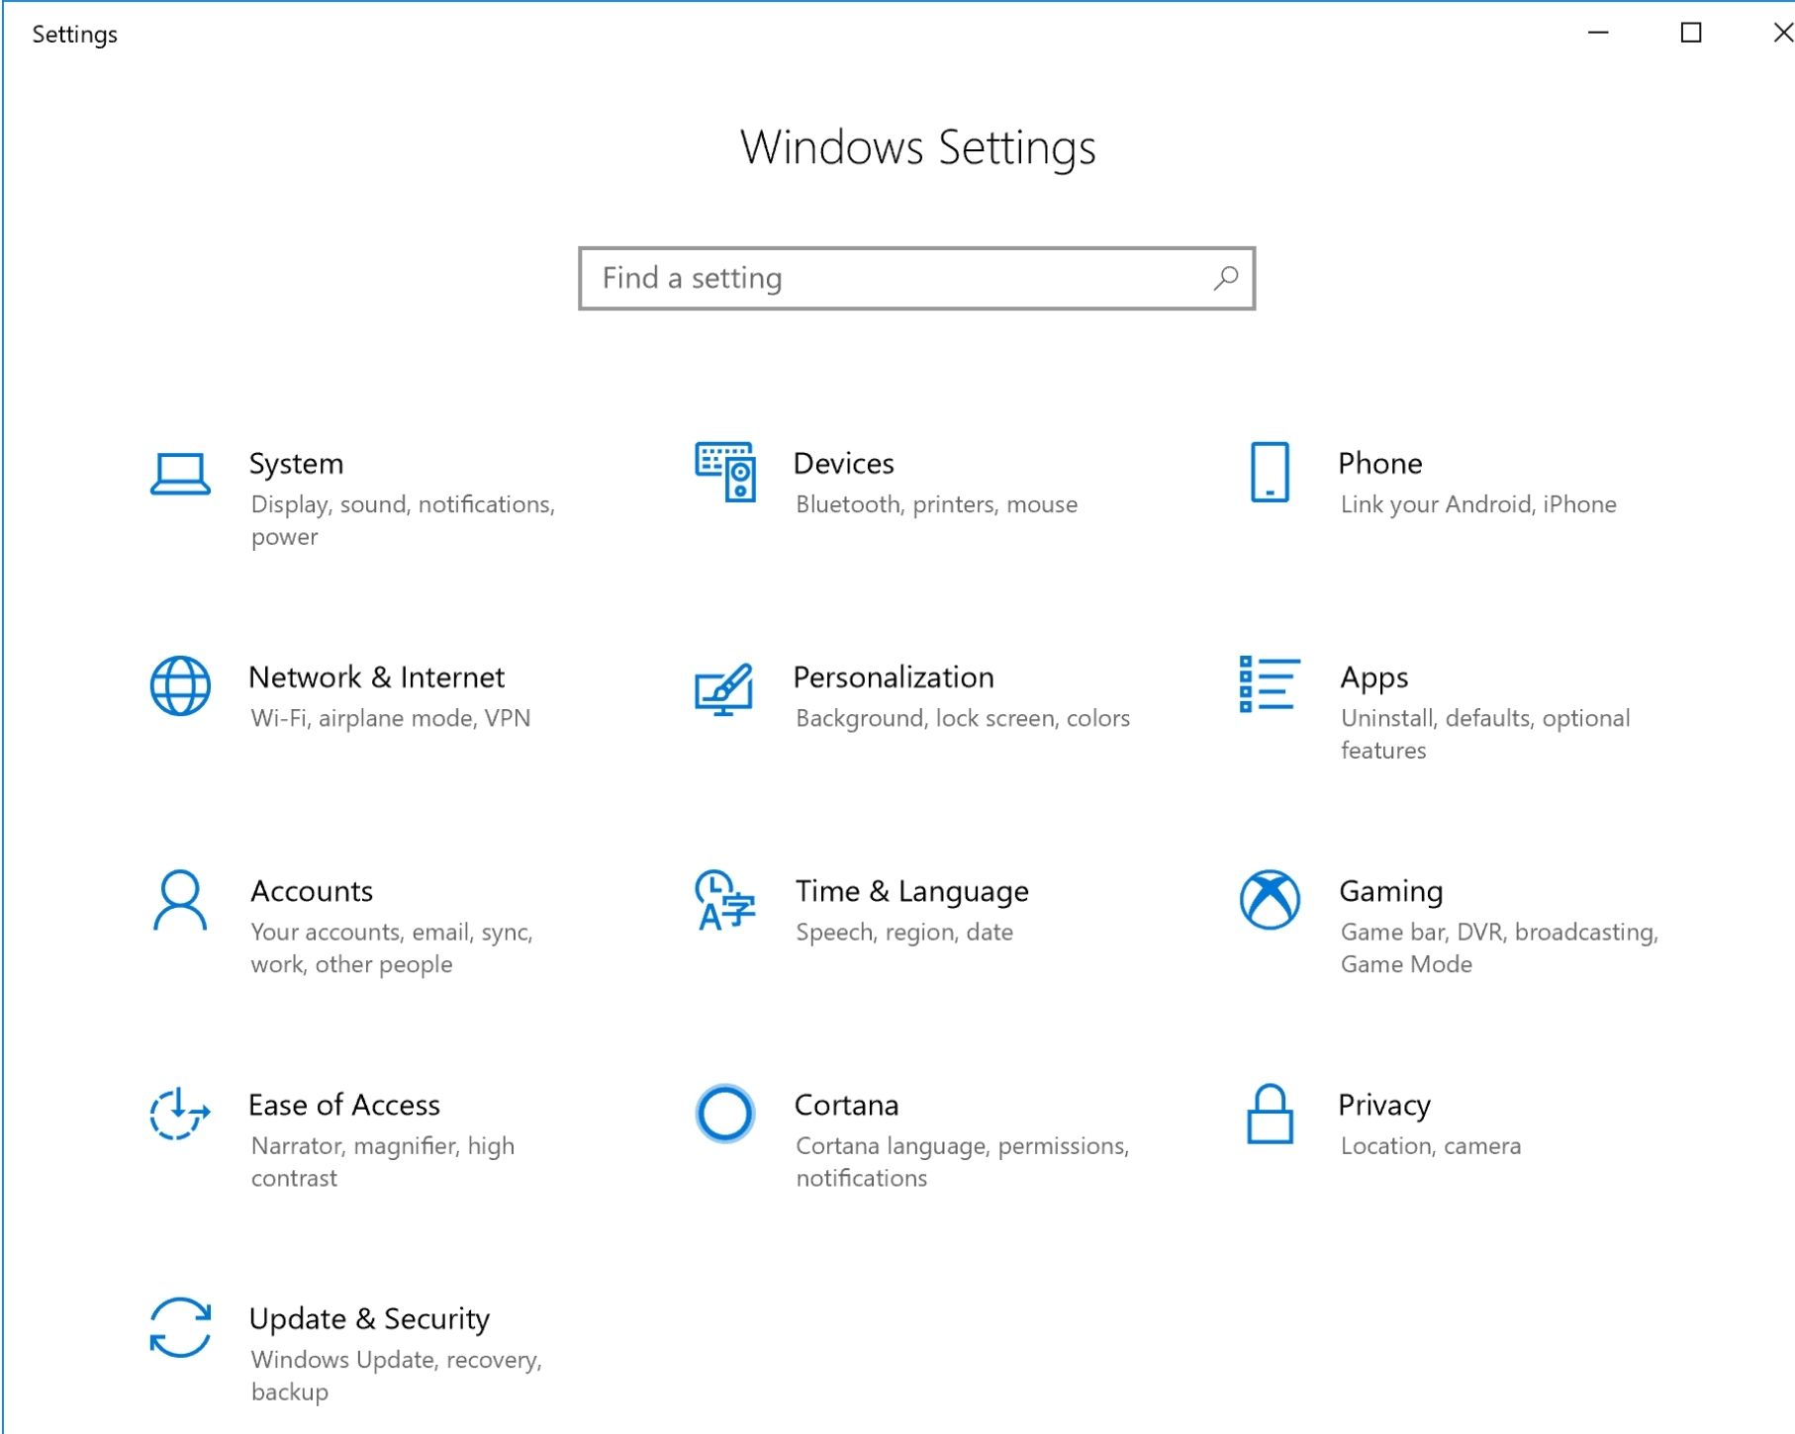1795x1434 pixels.
Task: Focus the Find a setting field
Action: [891, 278]
